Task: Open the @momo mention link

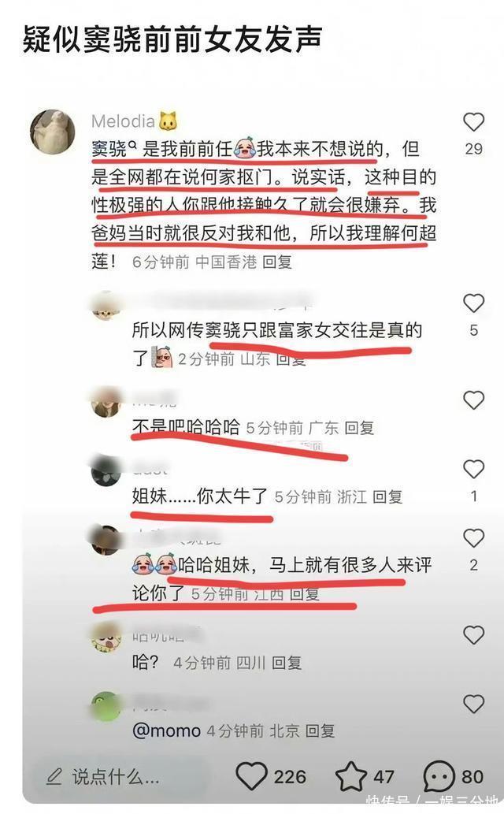Action: point(167,731)
